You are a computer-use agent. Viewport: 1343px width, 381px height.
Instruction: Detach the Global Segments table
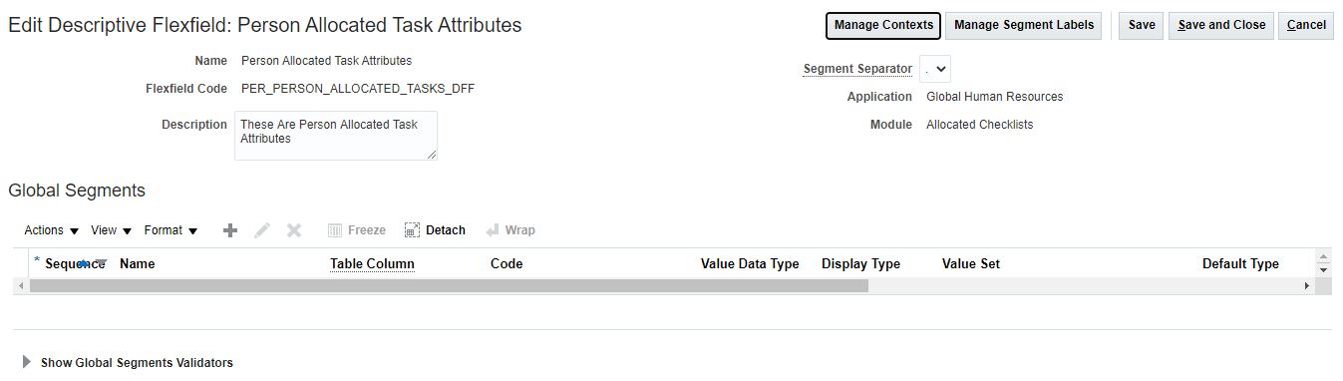pyautogui.click(x=435, y=230)
